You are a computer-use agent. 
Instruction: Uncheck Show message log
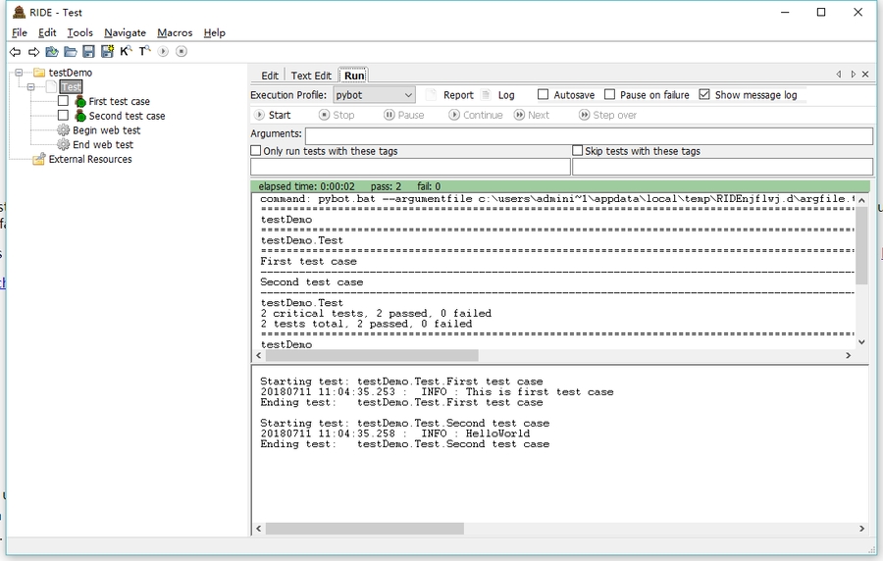coord(704,95)
